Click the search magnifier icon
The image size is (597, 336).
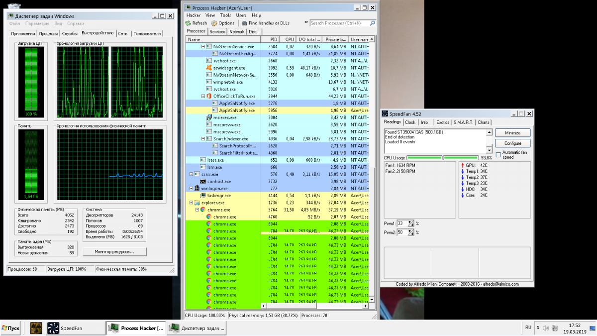click(x=372, y=23)
